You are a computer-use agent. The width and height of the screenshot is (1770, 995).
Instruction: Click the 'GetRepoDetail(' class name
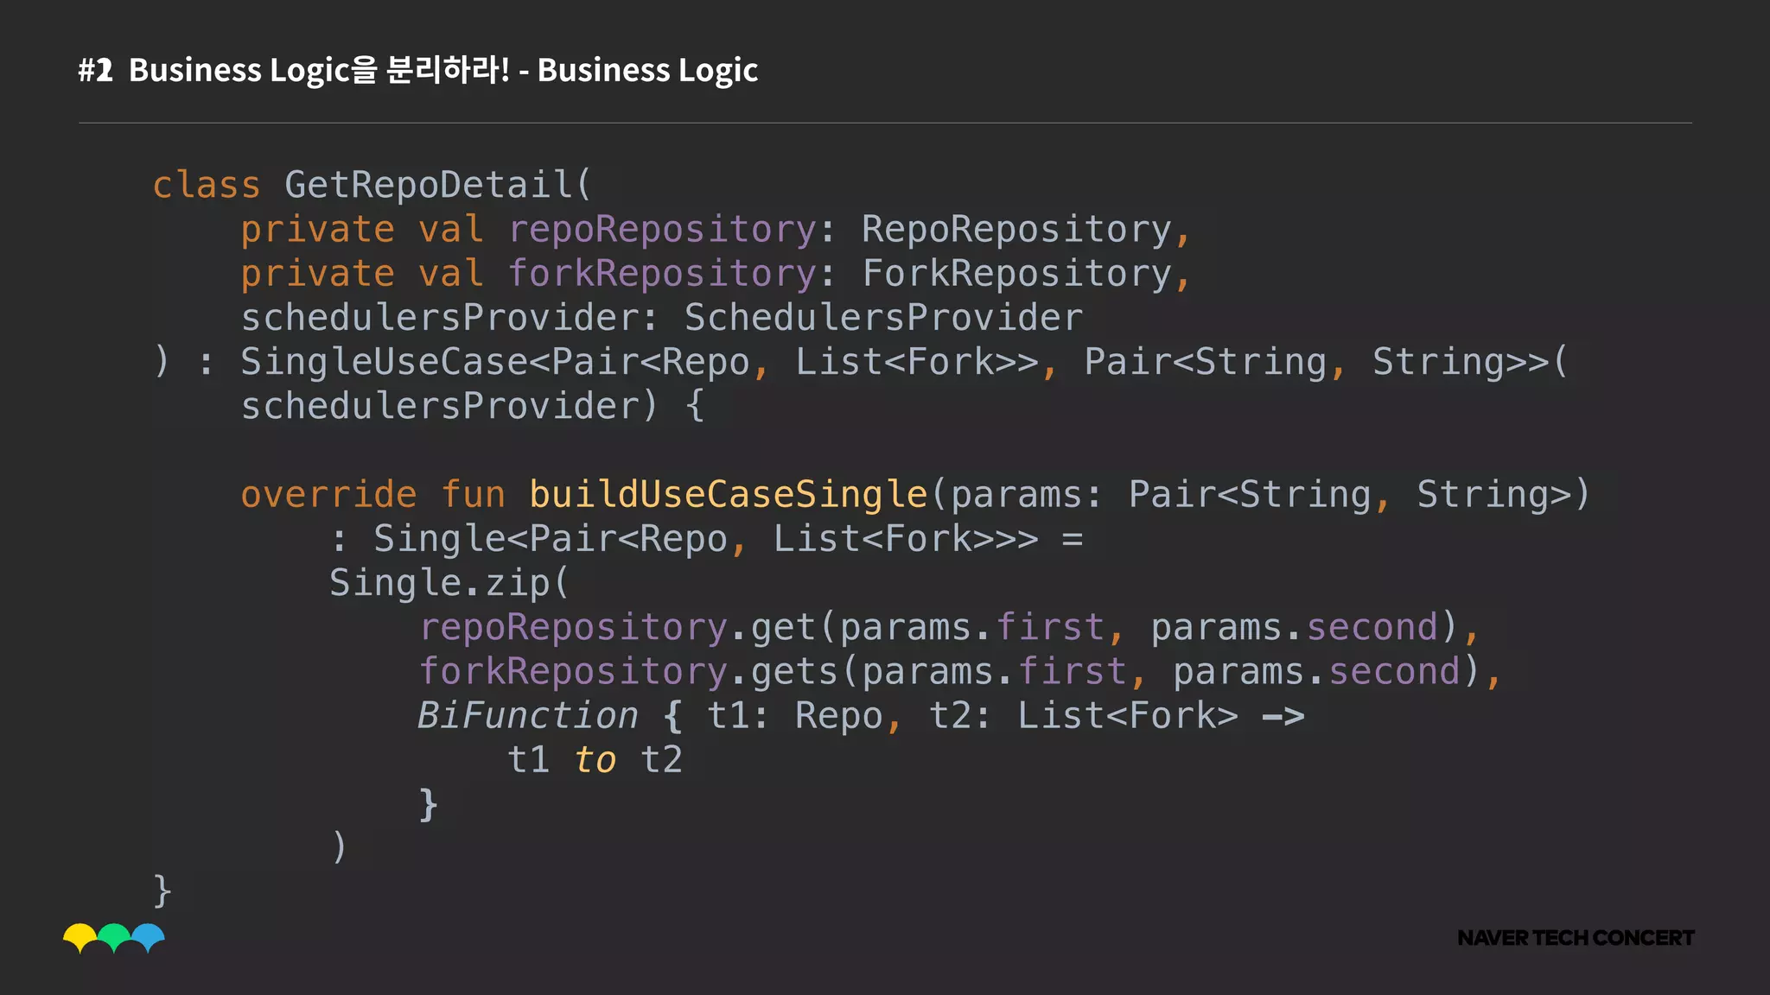tap(438, 185)
